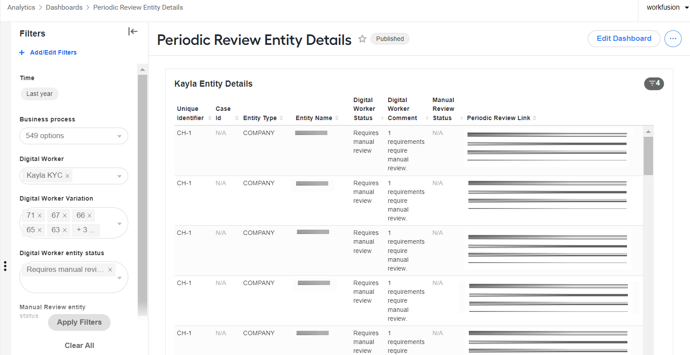The image size is (690, 355).
Task: Sort by Entity Name column
Action: tap(337, 118)
